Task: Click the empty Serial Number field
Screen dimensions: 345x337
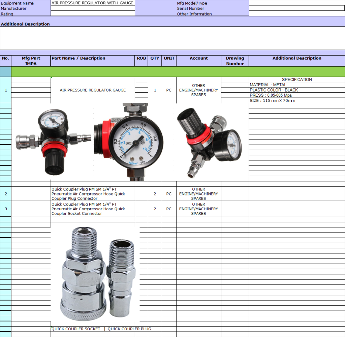Action: click(x=296, y=8)
